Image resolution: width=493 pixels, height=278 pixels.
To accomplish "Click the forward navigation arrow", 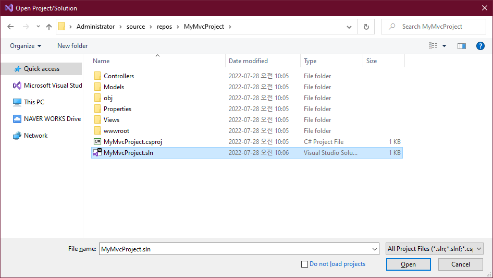I will (26, 27).
